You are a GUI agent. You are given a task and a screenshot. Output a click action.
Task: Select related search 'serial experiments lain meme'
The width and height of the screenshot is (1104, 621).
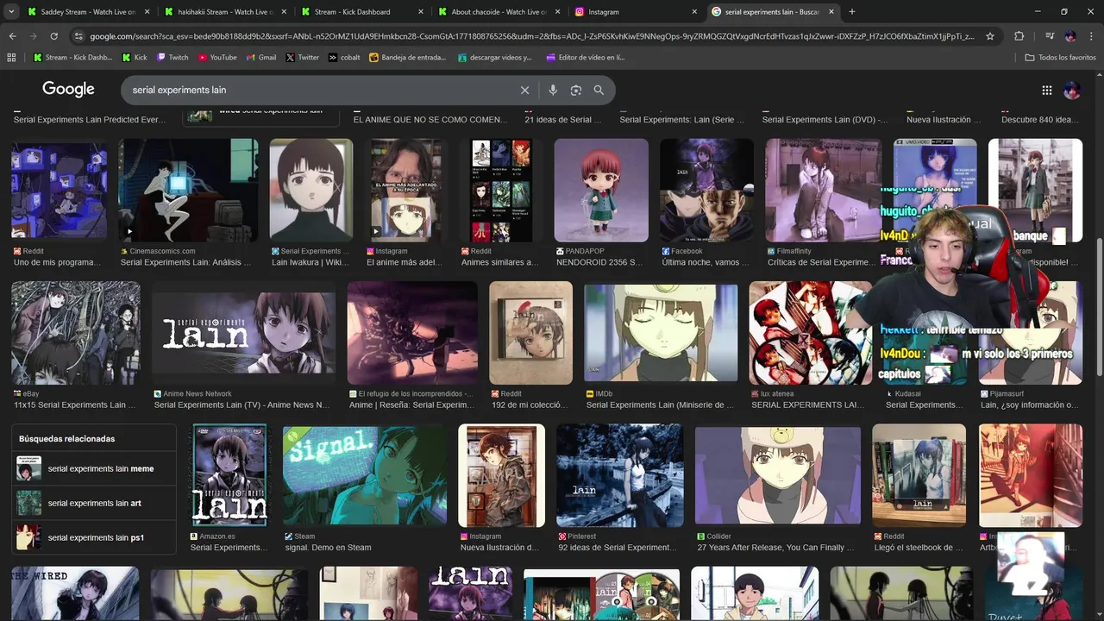point(93,469)
